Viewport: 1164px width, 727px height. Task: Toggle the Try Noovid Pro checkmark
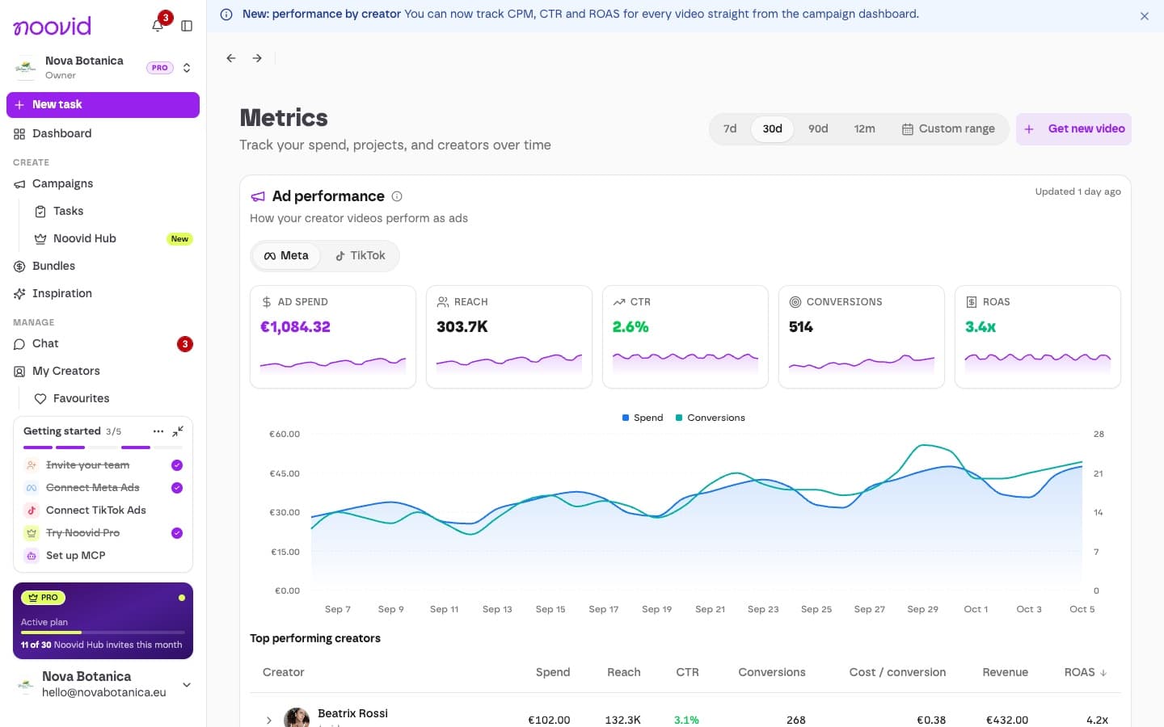(x=177, y=533)
